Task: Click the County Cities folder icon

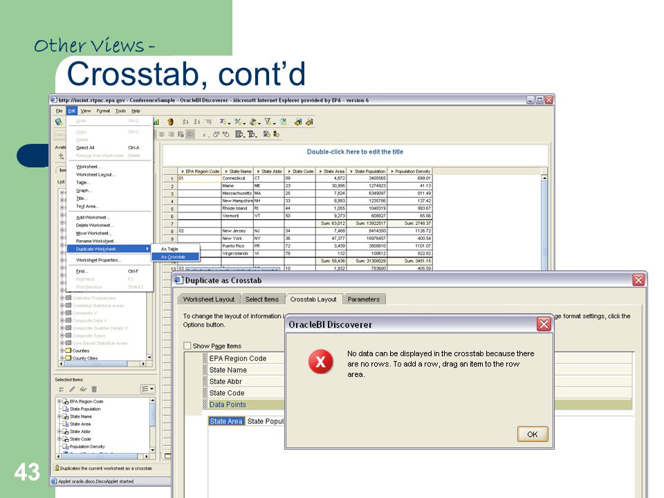Action: (68, 358)
